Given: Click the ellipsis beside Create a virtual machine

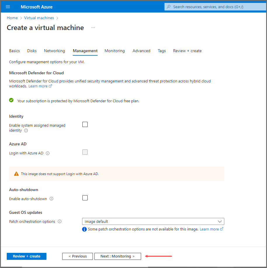Looking at the screenshot, I should pos(93,28).
